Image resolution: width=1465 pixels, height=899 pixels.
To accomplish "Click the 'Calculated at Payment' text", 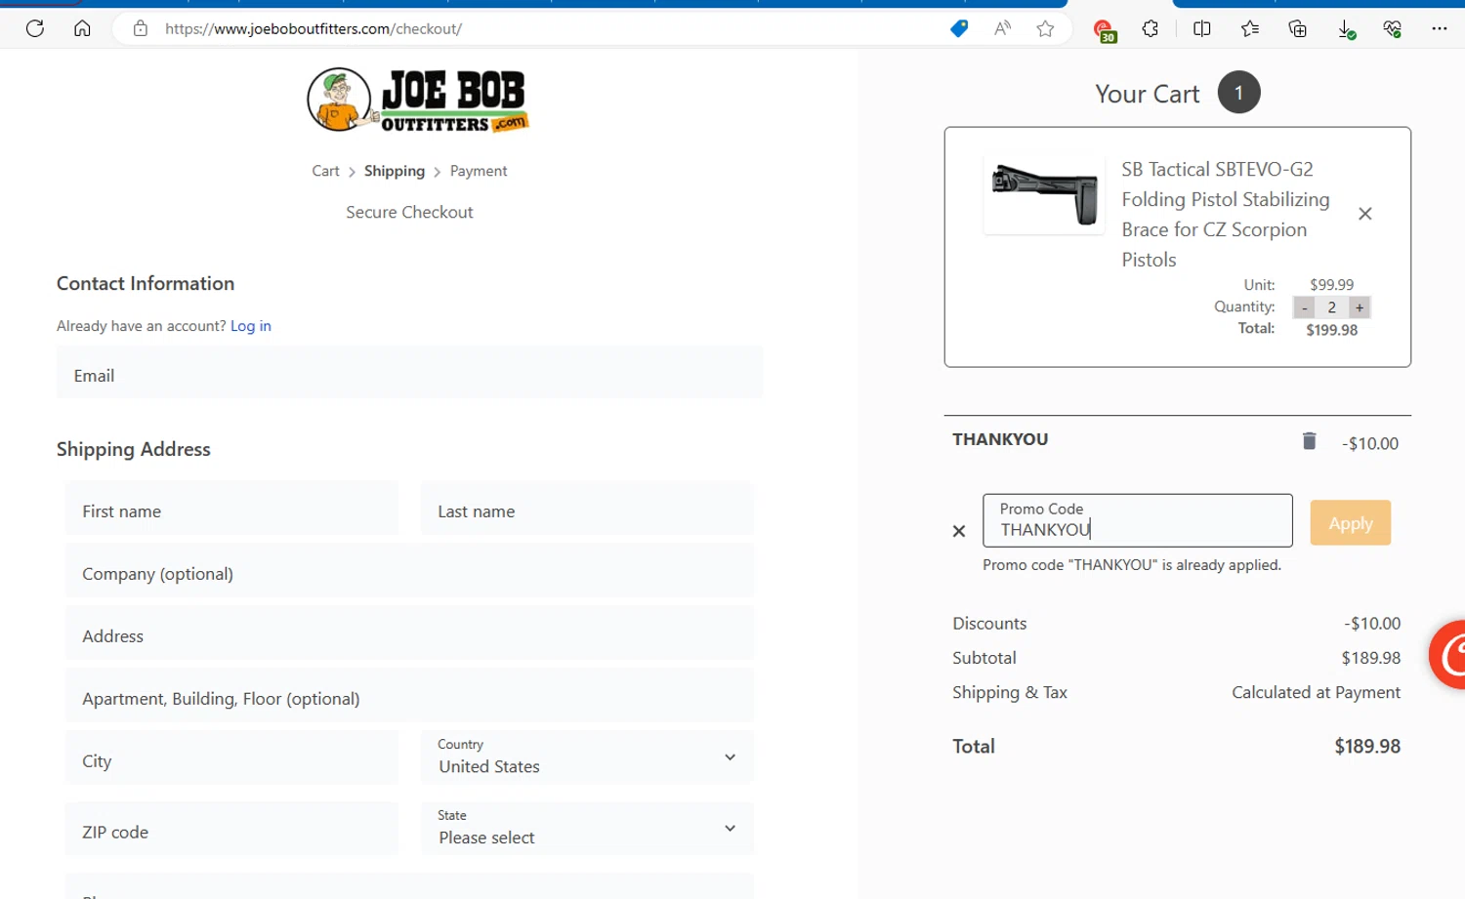I will coord(1316,692).
